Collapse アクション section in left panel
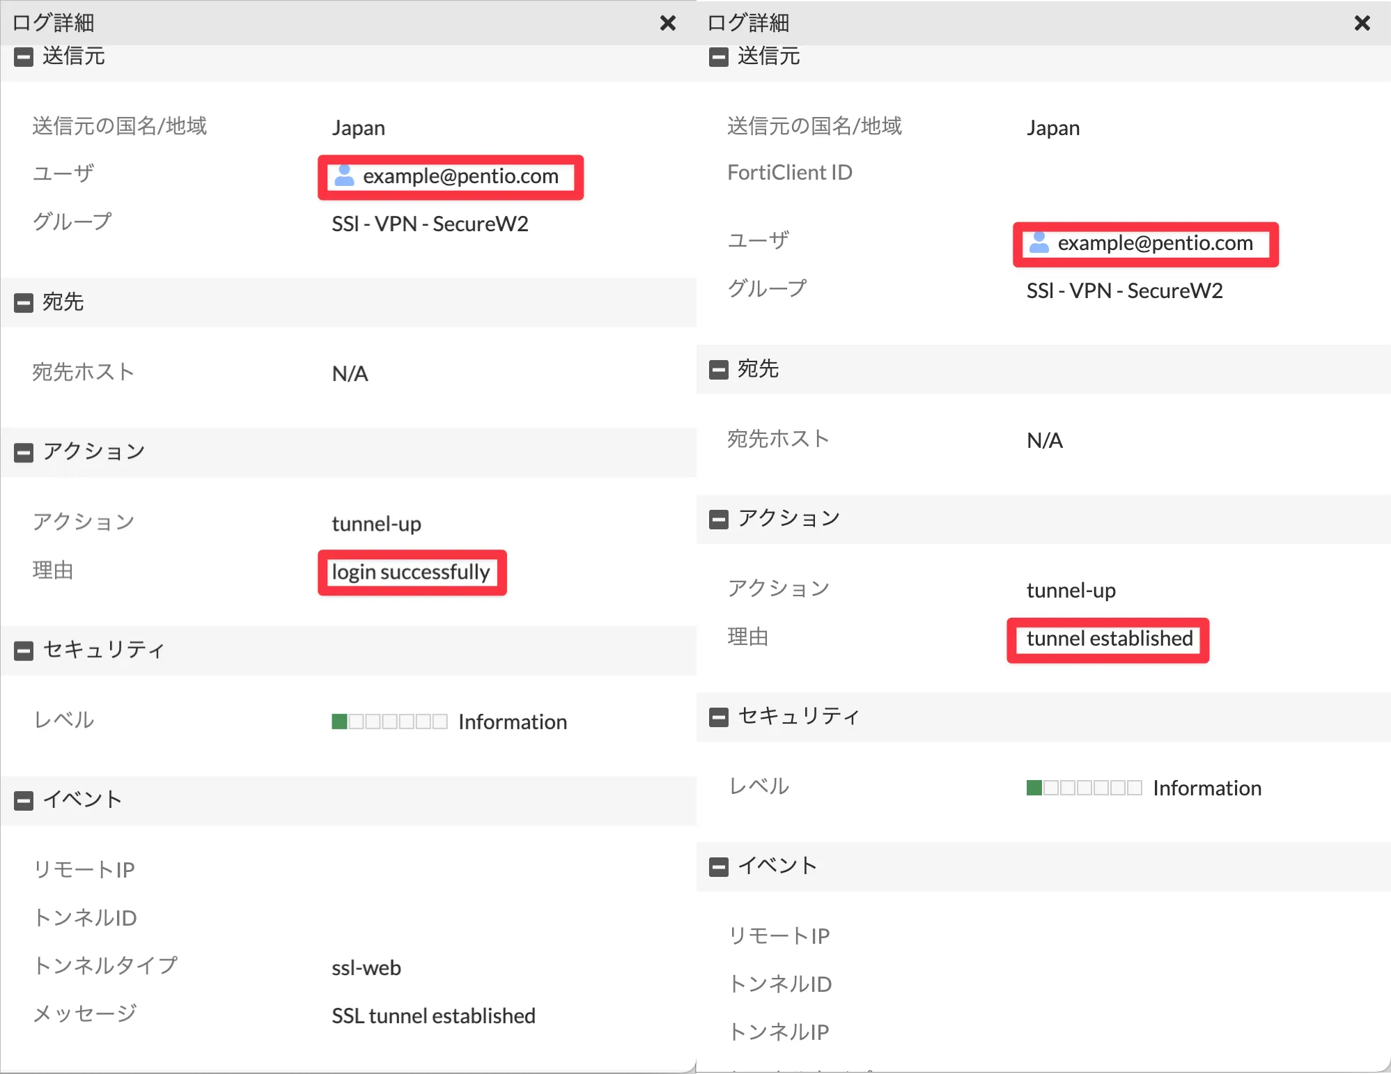The image size is (1391, 1074). pos(24,453)
